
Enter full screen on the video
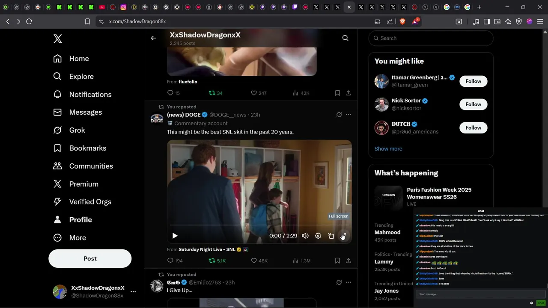pyautogui.click(x=343, y=236)
